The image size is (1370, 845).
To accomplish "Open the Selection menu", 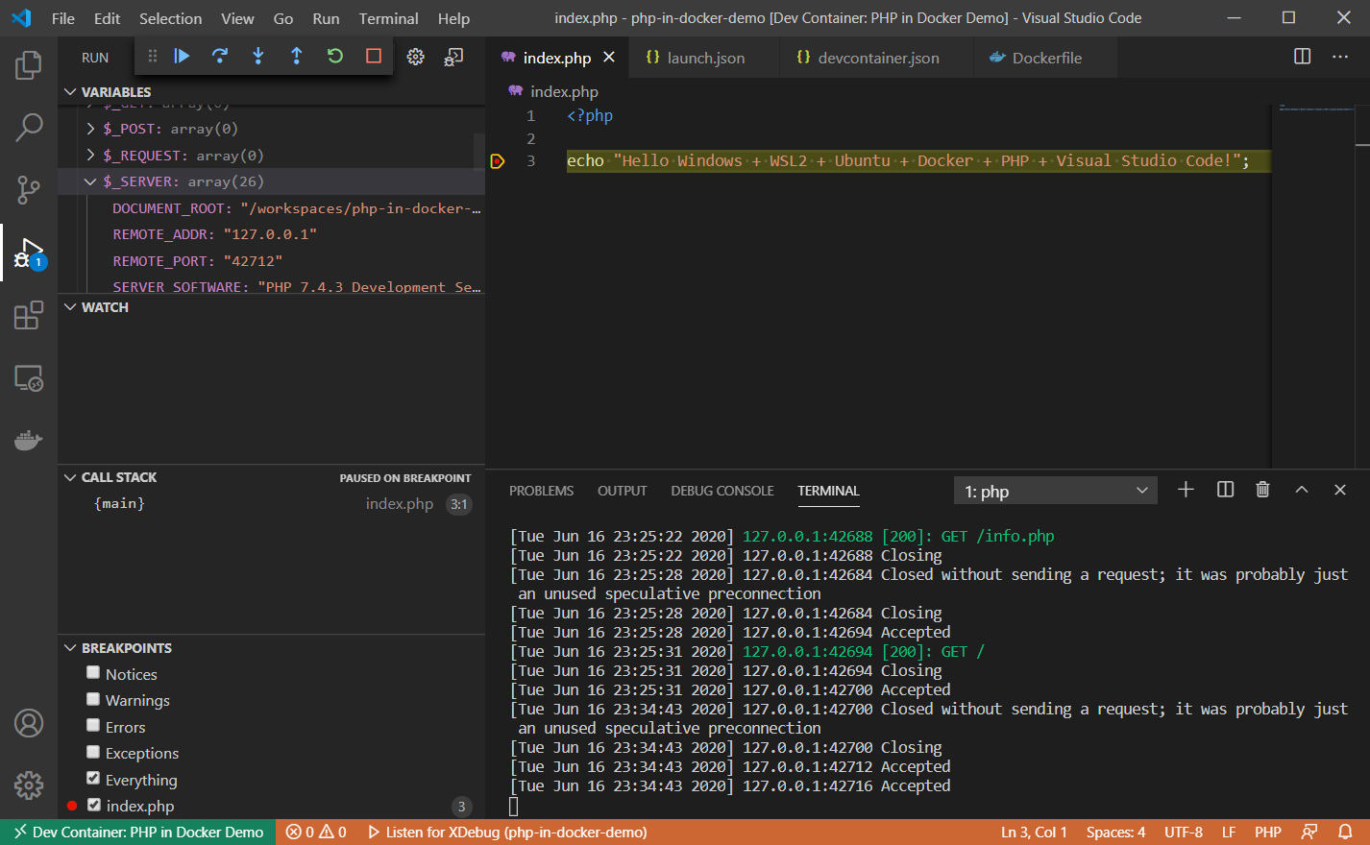I will pyautogui.click(x=170, y=18).
